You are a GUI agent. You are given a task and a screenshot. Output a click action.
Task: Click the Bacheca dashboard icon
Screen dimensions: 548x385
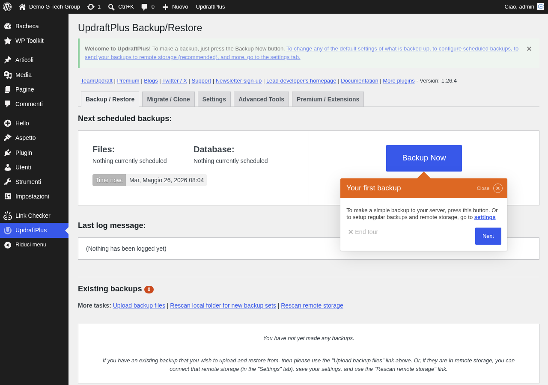pyautogui.click(x=8, y=26)
